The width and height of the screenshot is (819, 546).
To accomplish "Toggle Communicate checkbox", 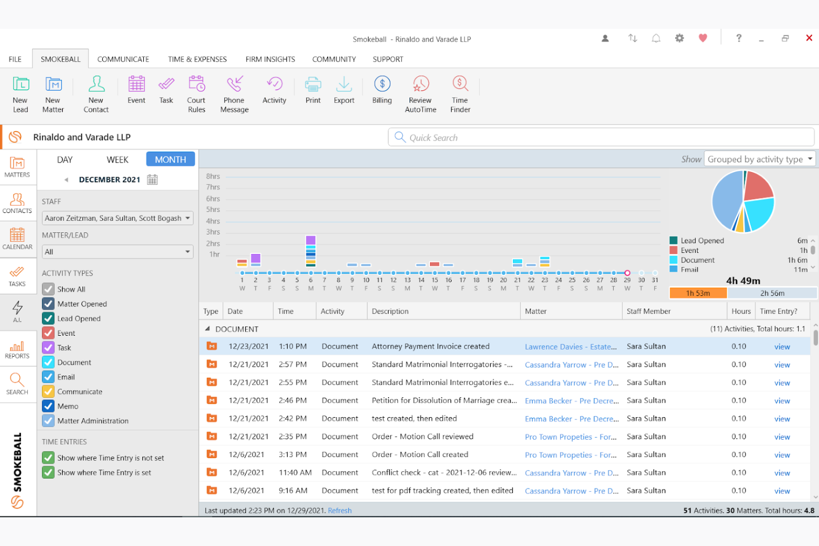I will (48, 391).
